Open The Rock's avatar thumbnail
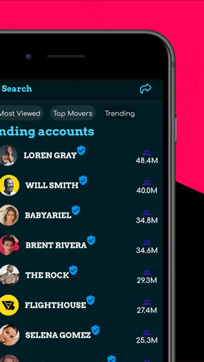 [x=9, y=275]
